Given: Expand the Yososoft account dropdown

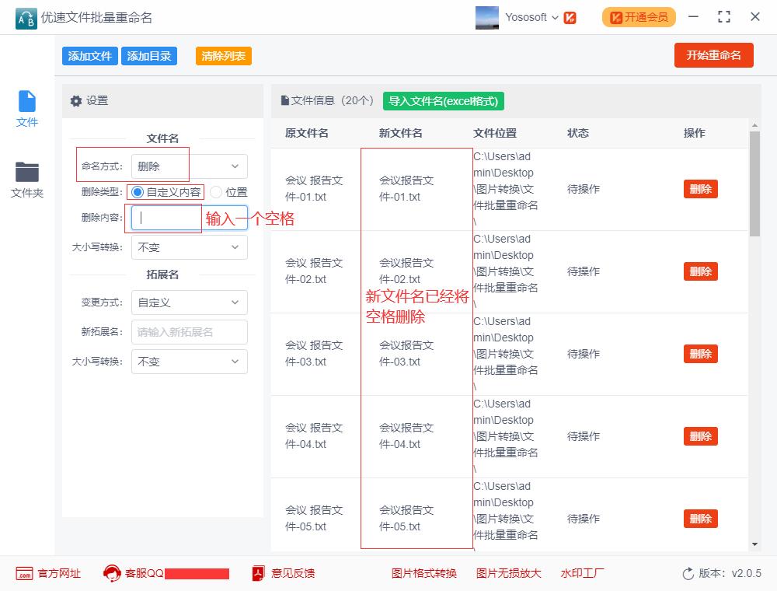Looking at the screenshot, I should [x=555, y=18].
